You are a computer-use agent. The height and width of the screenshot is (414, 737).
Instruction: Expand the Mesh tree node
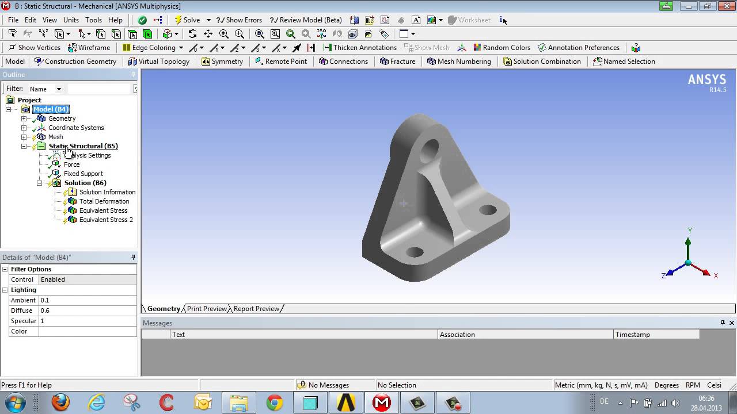pyautogui.click(x=24, y=137)
